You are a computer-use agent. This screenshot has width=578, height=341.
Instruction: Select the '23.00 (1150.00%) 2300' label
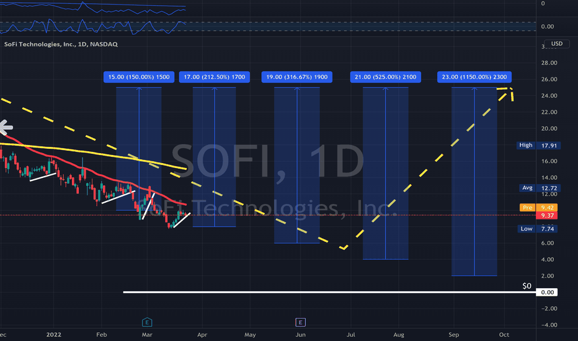[x=474, y=77]
